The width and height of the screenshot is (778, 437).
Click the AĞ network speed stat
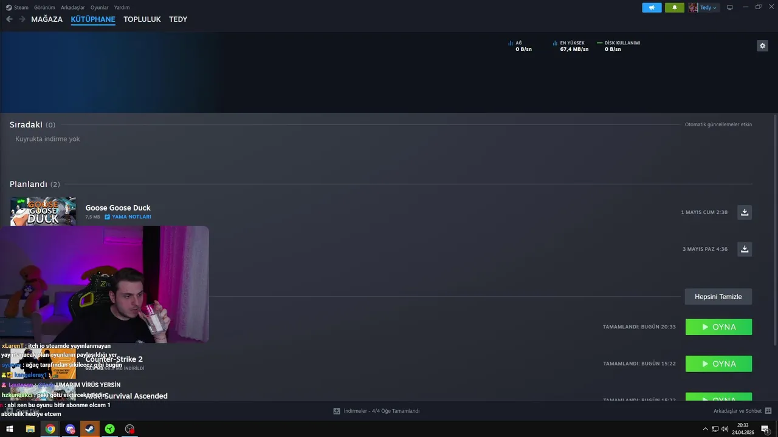coord(520,46)
